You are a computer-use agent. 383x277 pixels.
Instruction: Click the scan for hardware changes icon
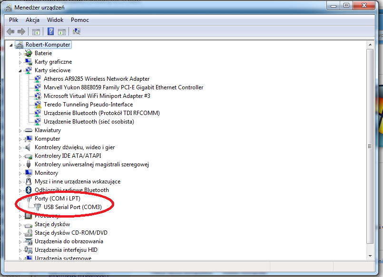(x=76, y=32)
